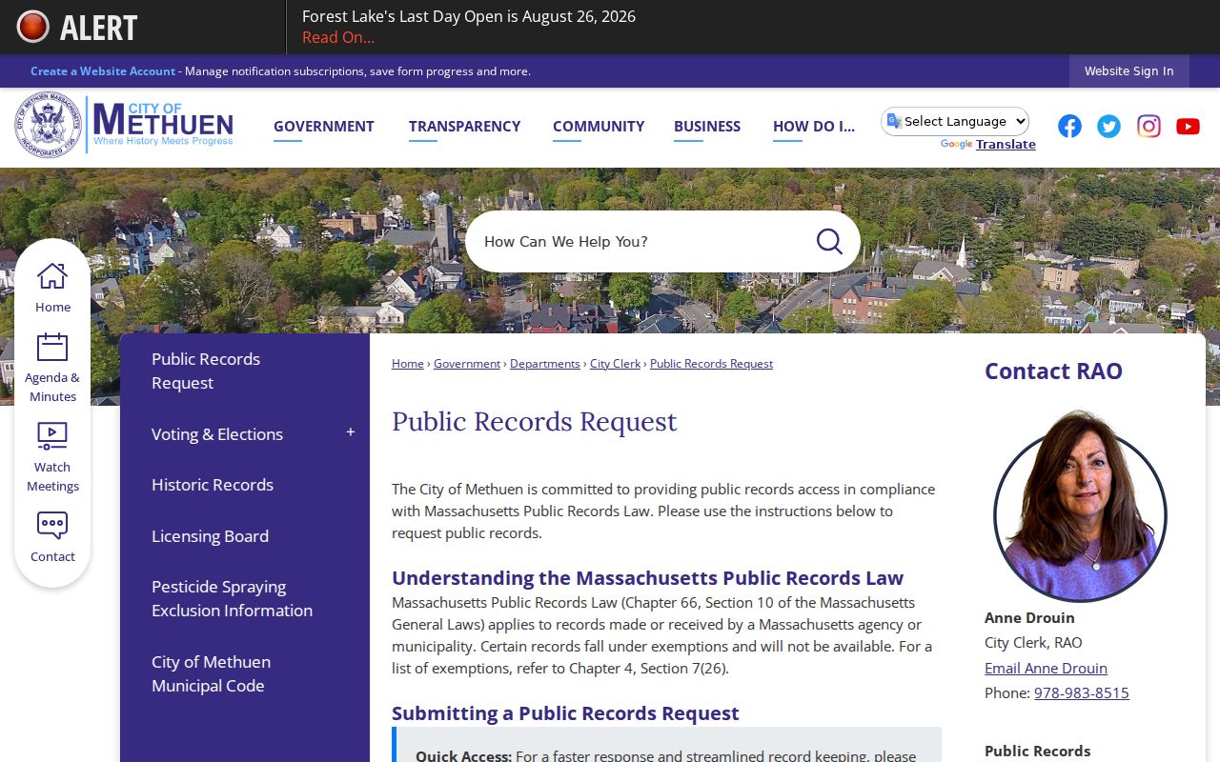Open Methuen's Facebook page icon

(1069, 126)
